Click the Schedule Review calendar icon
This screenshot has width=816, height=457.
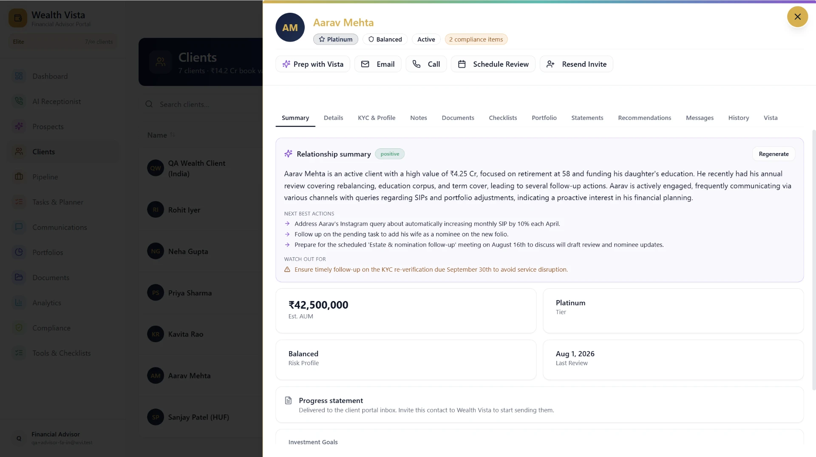click(x=462, y=64)
